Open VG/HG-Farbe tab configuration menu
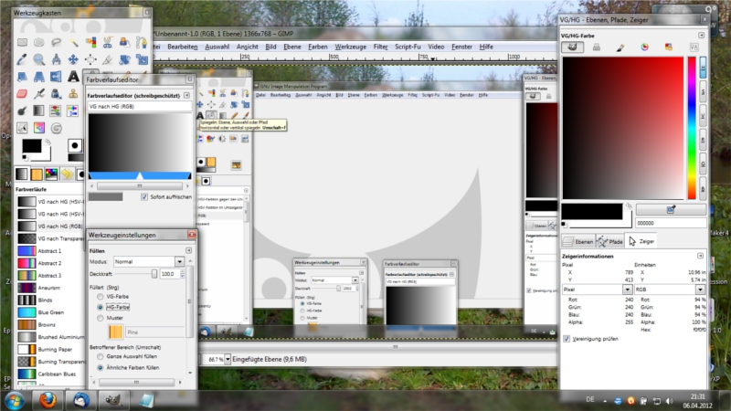 click(x=701, y=36)
